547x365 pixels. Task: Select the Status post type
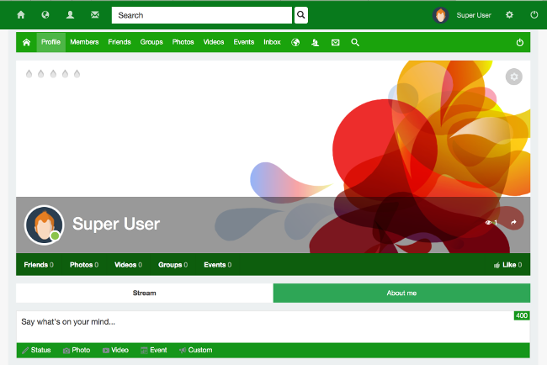click(x=37, y=350)
